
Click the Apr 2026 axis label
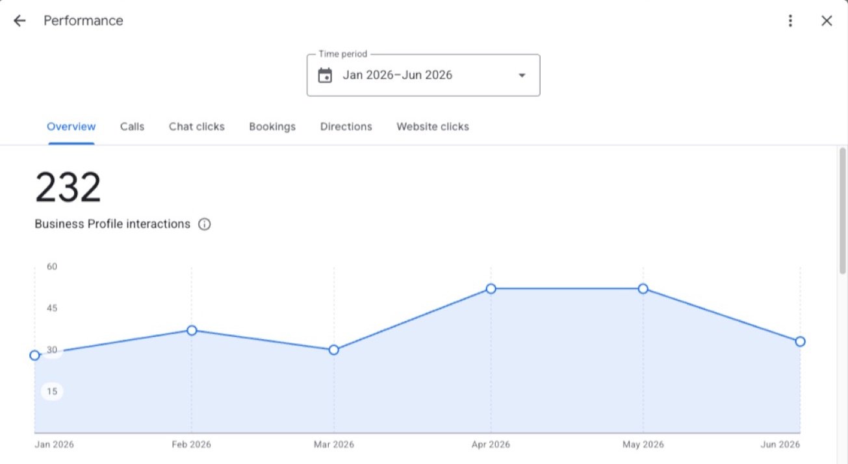coord(491,445)
